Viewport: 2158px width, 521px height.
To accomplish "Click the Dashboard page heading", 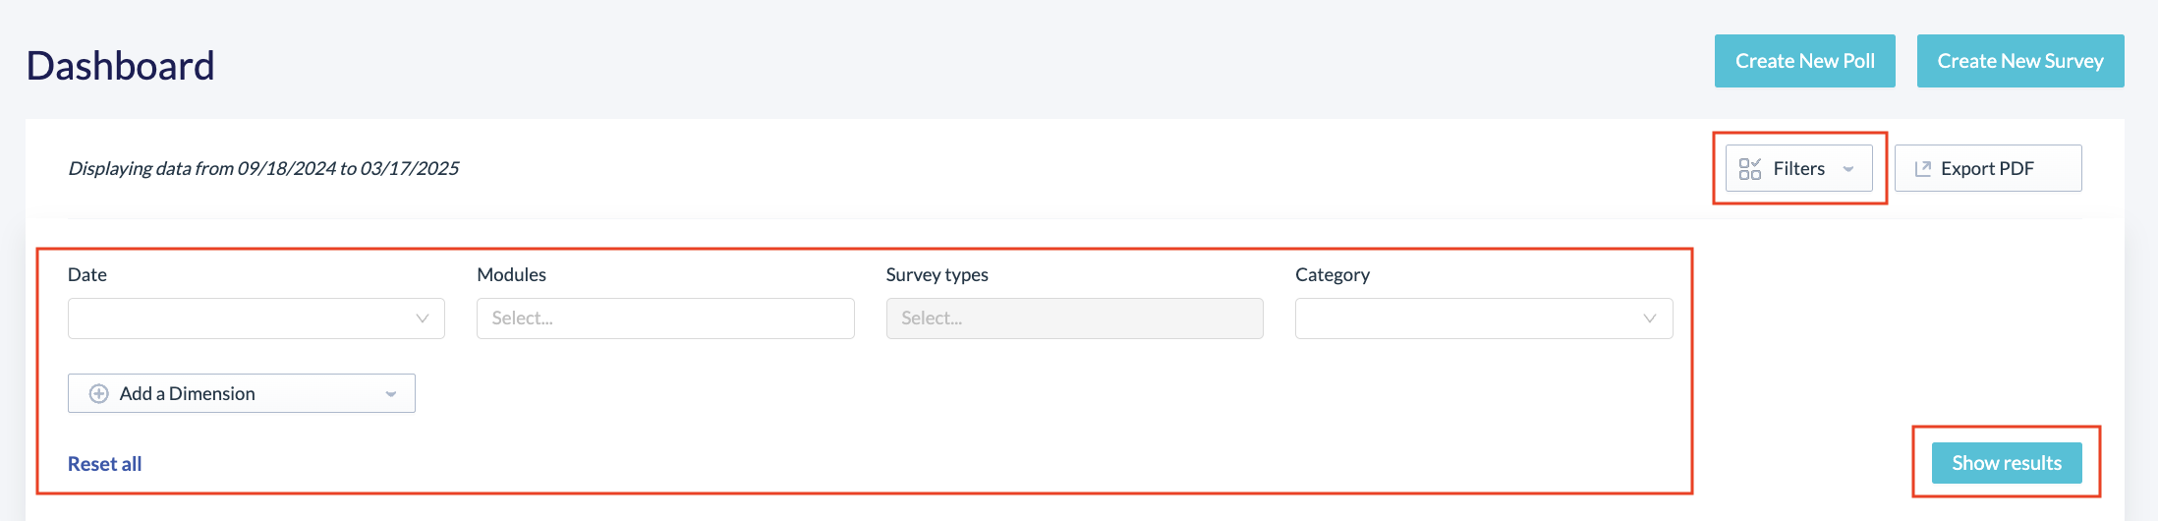I will pyautogui.click(x=120, y=66).
